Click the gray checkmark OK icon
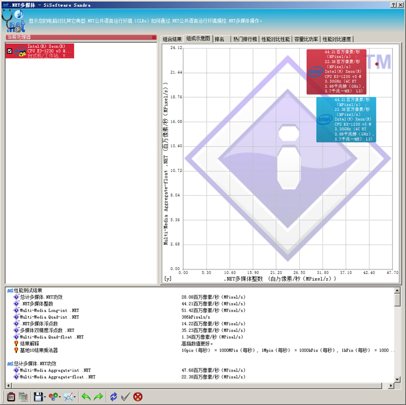The width and height of the screenshot is (406, 405). click(126, 396)
